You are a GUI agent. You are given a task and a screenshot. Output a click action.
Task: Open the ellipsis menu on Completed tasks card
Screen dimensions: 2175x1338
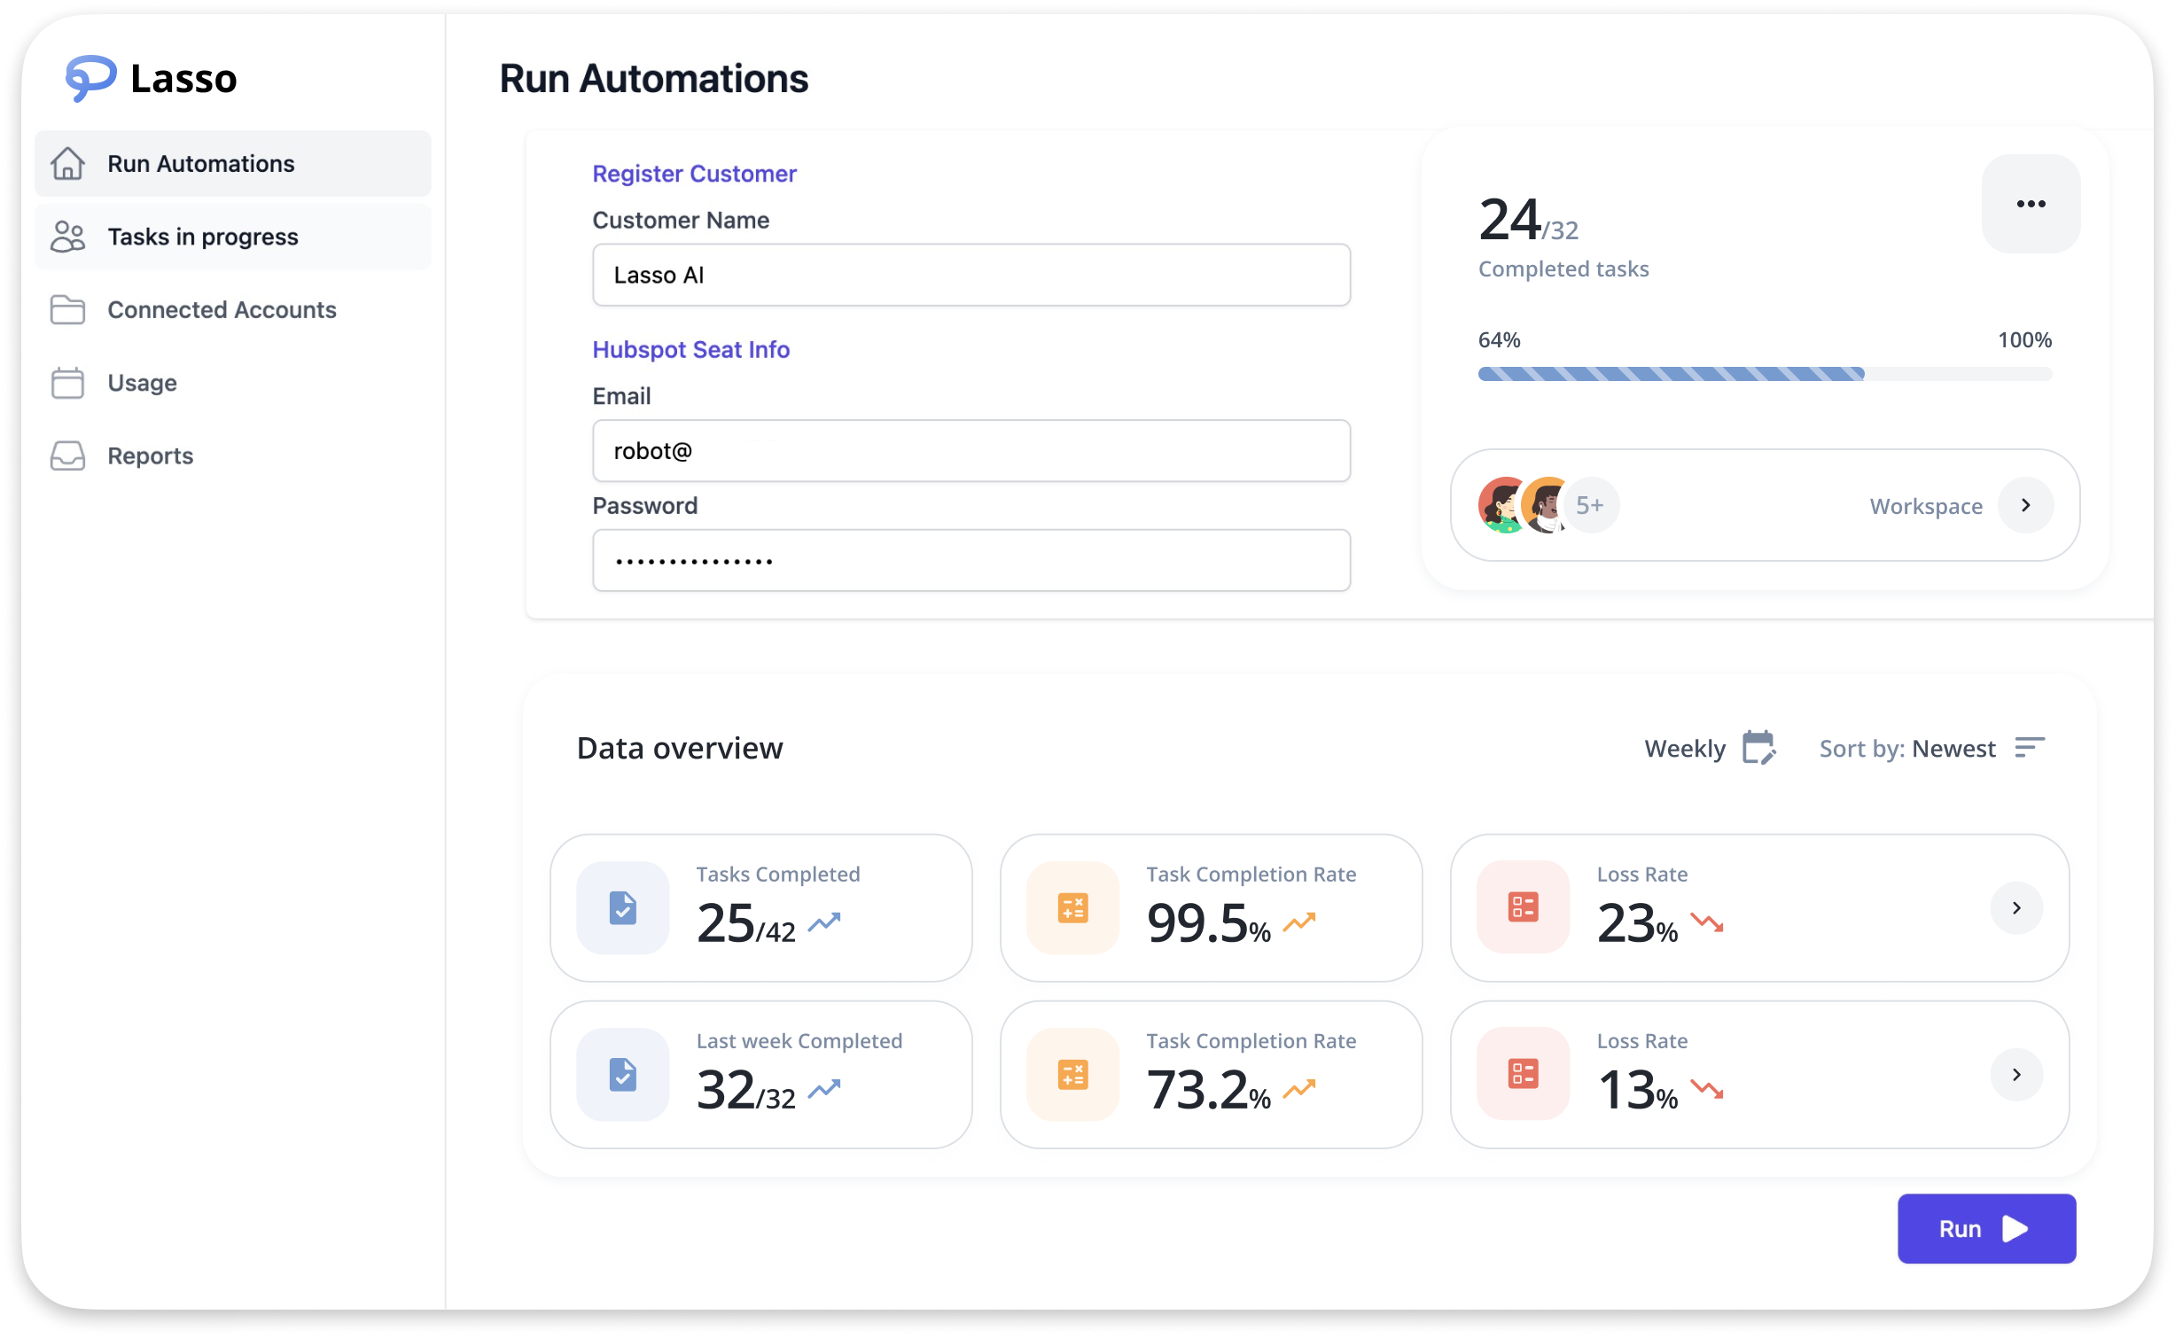[2031, 203]
